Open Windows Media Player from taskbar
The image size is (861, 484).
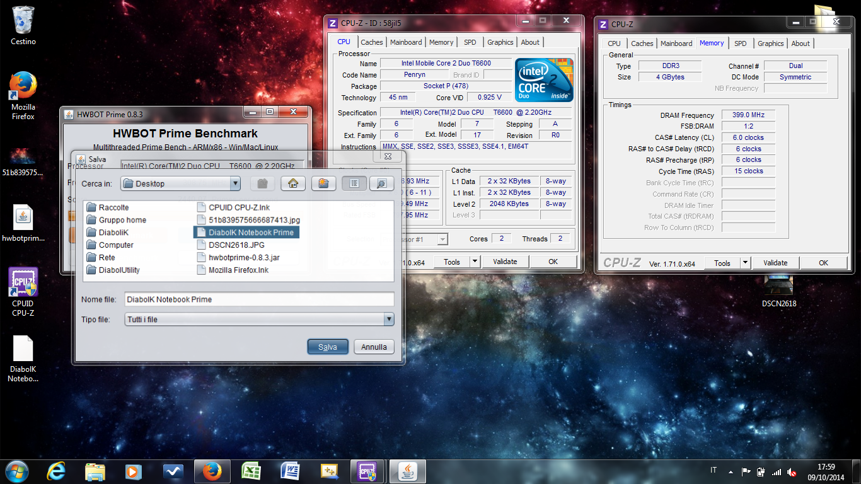tap(134, 471)
